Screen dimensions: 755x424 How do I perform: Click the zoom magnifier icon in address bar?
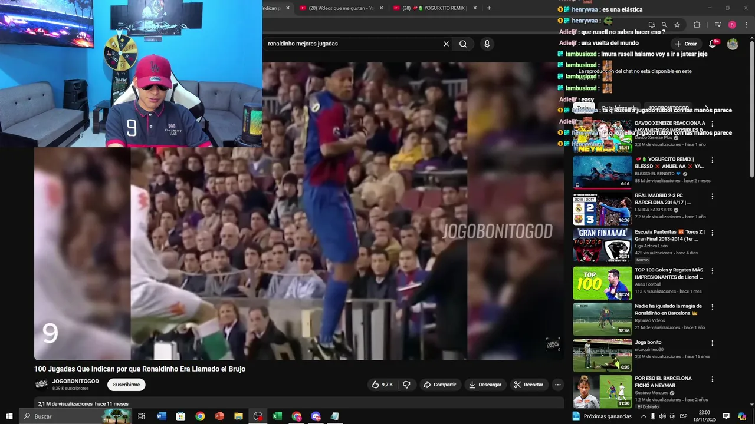click(664, 25)
